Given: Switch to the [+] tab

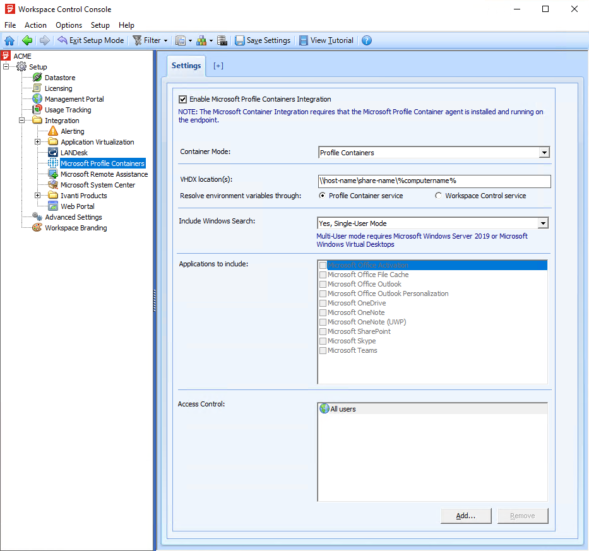Looking at the screenshot, I should pyautogui.click(x=218, y=65).
